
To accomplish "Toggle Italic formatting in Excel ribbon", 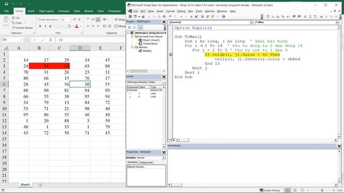I will [45, 26].
